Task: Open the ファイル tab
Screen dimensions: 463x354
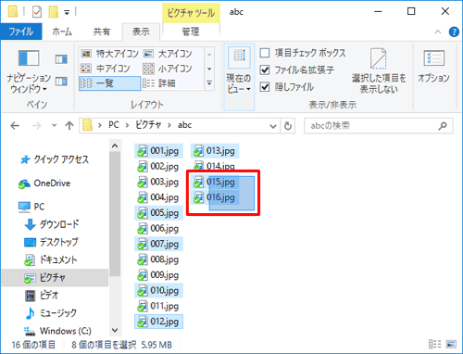Action: (21, 32)
